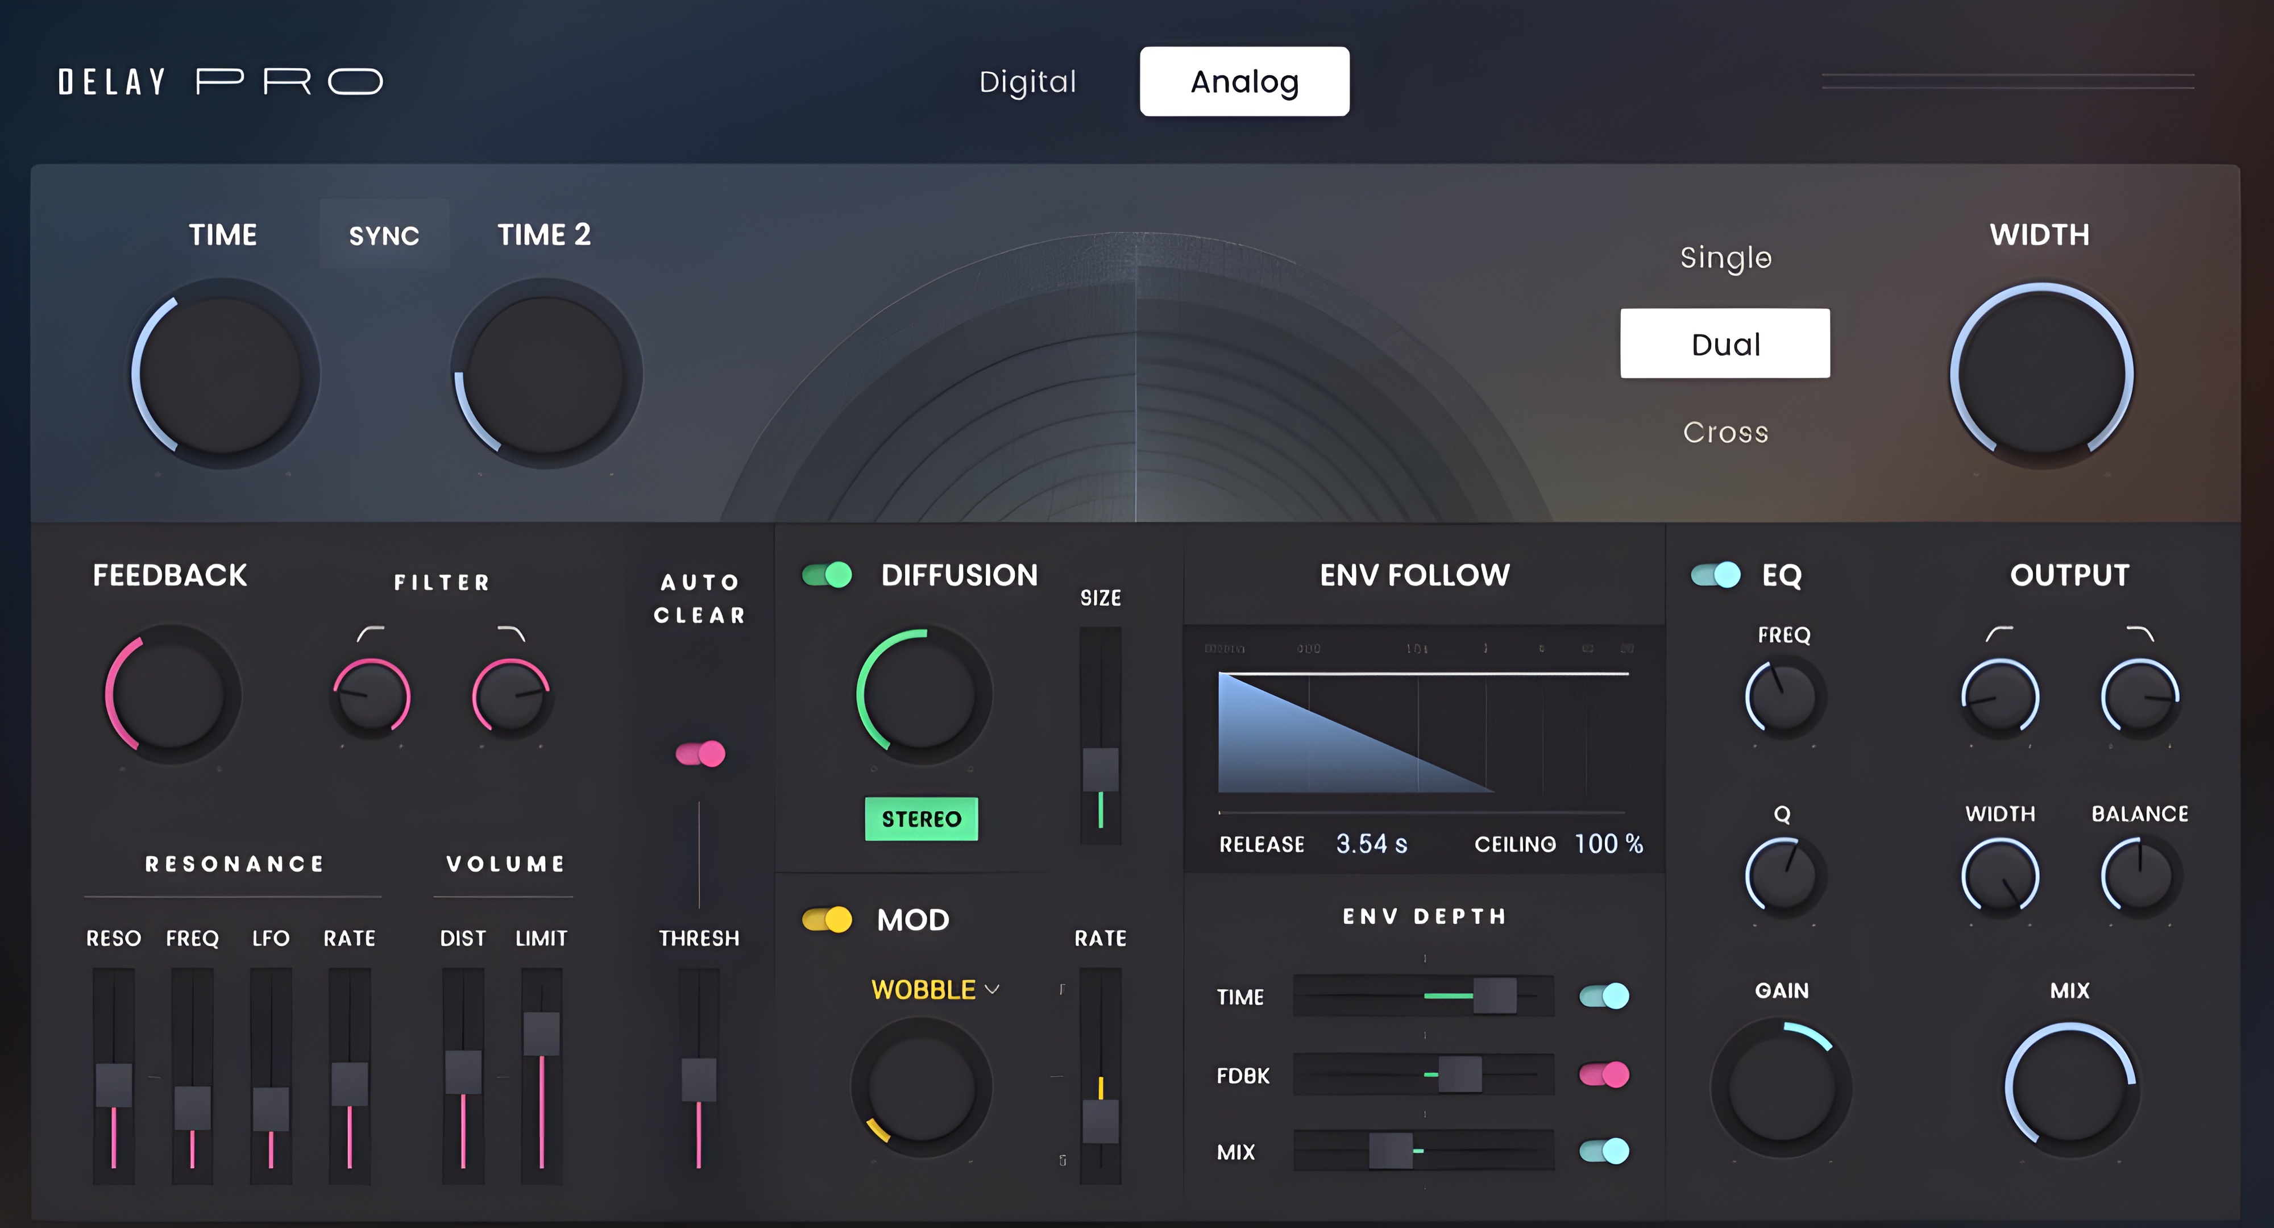Click the FEEDBACK knob
The width and height of the screenshot is (2274, 1228).
coord(169,695)
